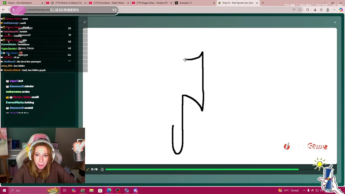Open read aloud icon in address bar

tap(294, 10)
